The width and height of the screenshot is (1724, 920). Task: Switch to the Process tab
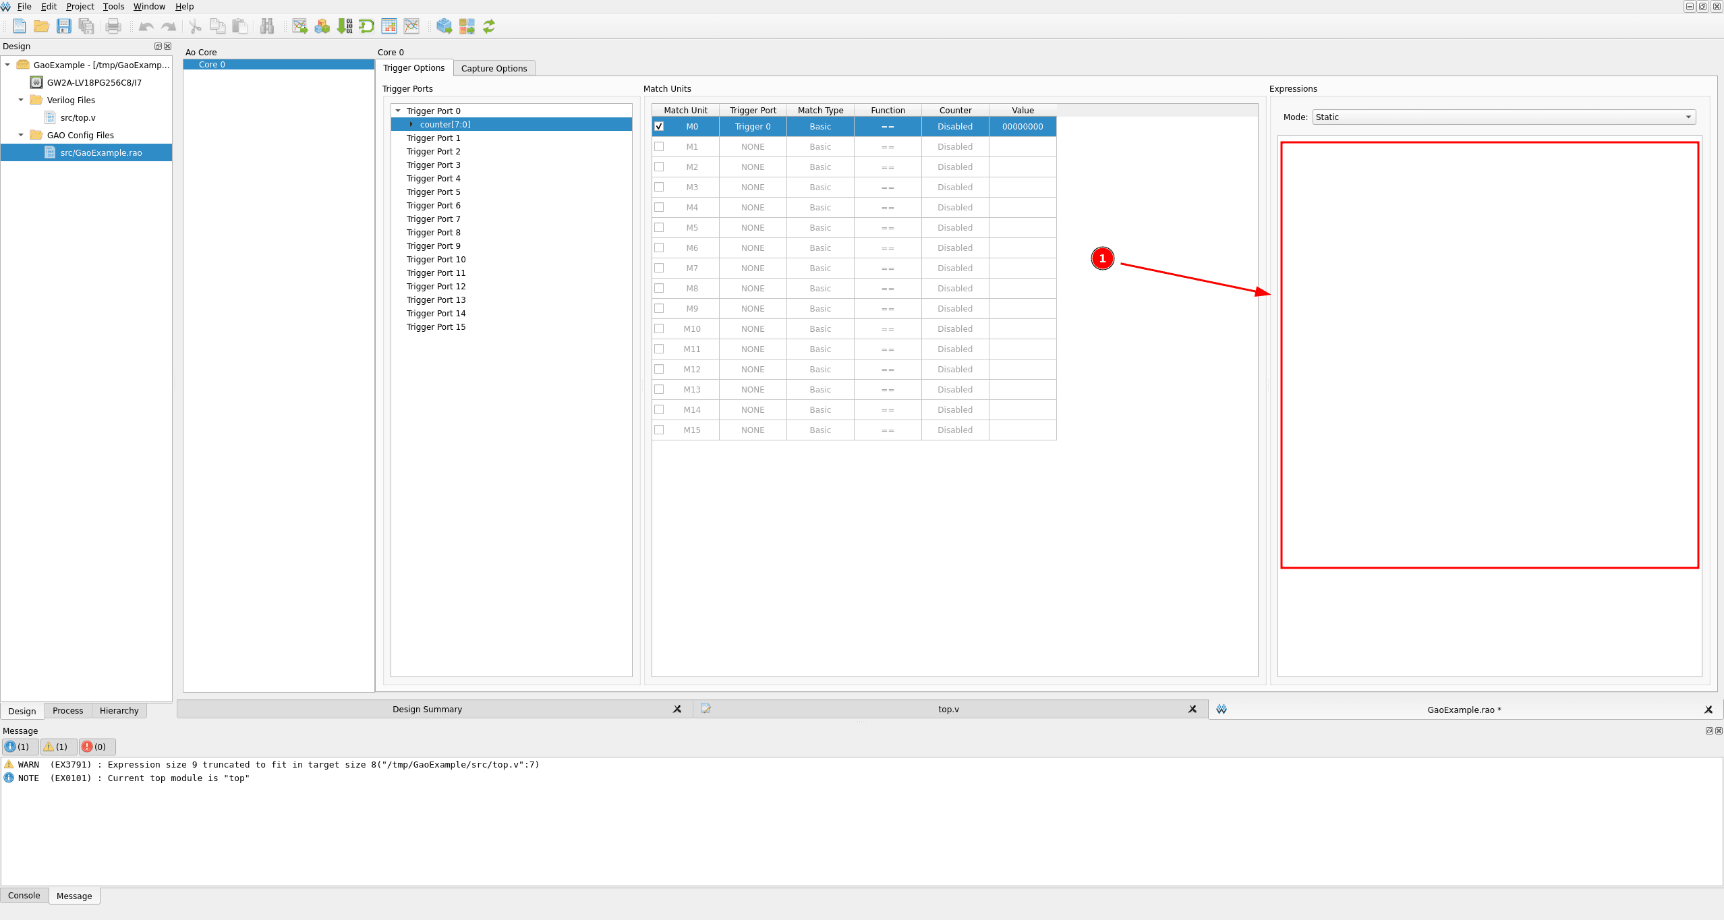pyautogui.click(x=67, y=710)
